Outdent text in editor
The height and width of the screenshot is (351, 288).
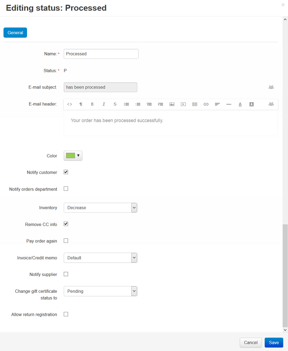click(x=149, y=104)
